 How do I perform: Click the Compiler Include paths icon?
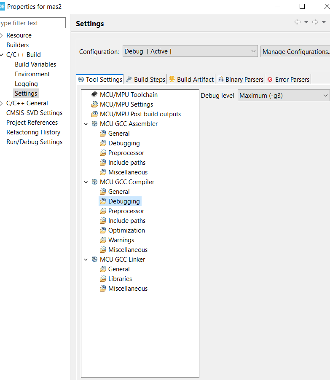tap(103, 220)
